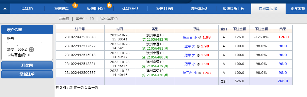Switch to the 澳洲幸运8 tab

point(199,9)
